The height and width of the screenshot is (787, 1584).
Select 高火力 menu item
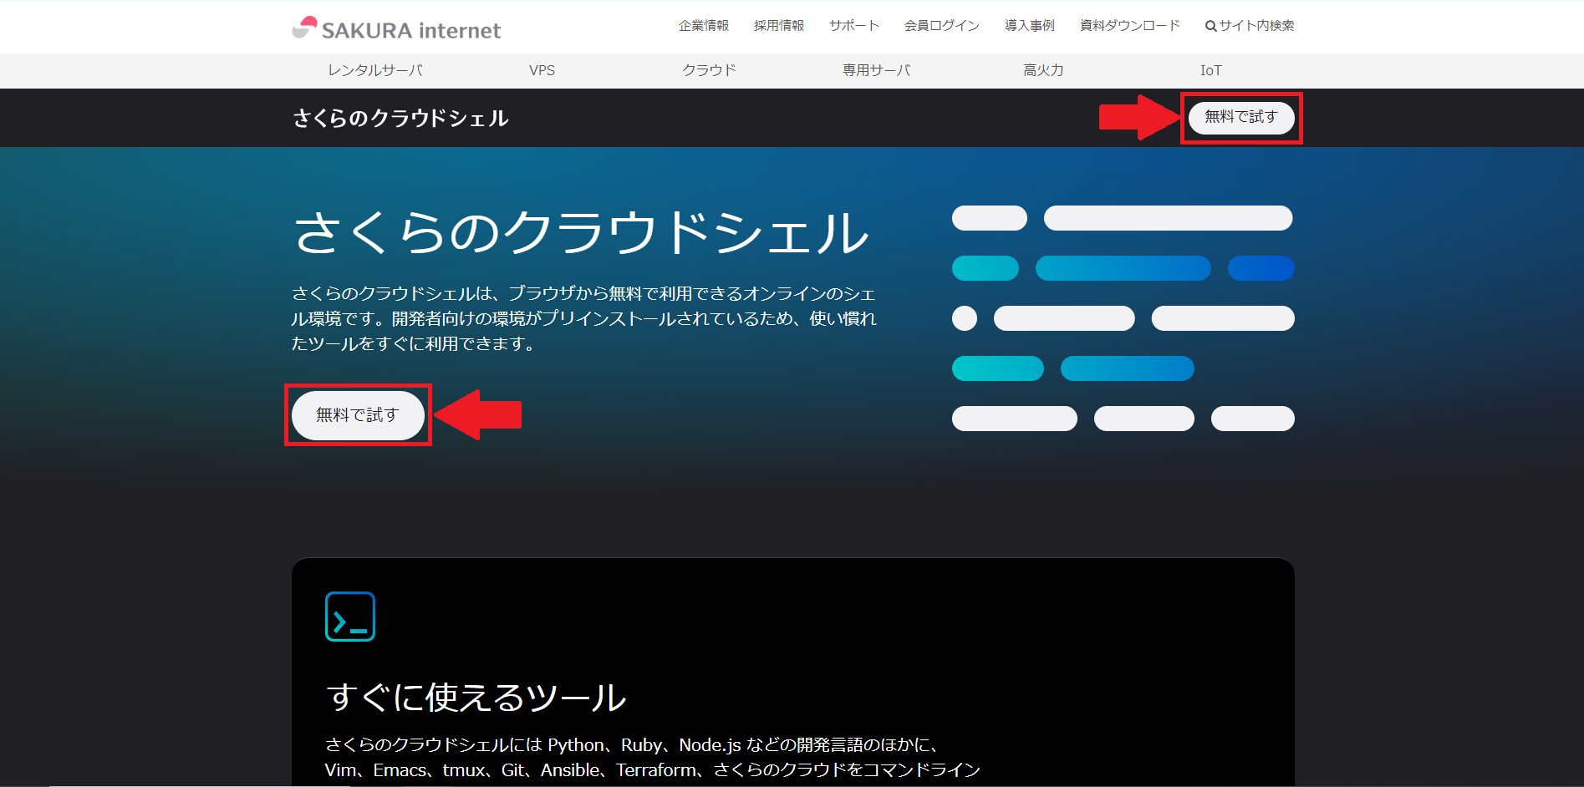tap(1044, 70)
